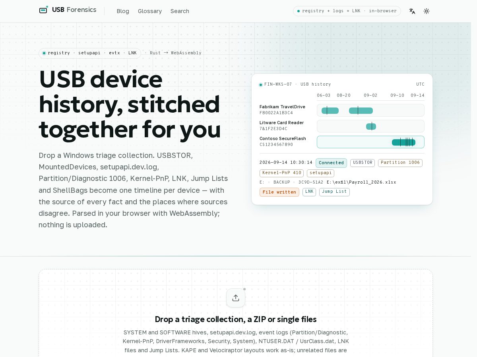Select the Fabrikam TravelDrive timeline row

click(x=370, y=110)
